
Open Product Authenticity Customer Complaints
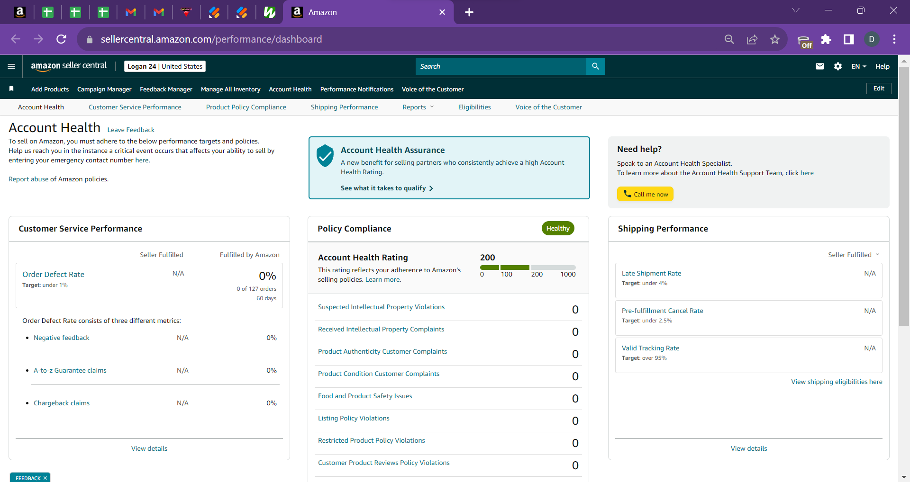[x=382, y=351]
